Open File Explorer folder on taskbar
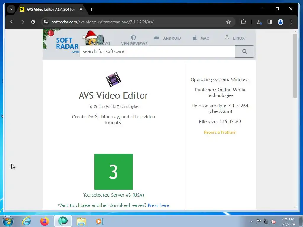This screenshot has height=227, width=303. coord(81,221)
